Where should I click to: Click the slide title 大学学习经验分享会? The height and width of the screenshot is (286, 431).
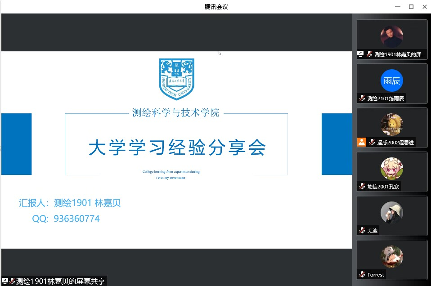[177, 147]
